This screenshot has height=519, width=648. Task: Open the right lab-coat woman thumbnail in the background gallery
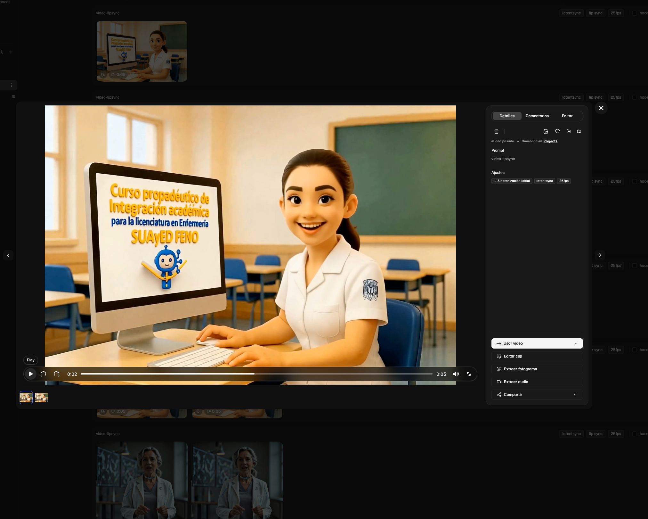click(x=237, y=480)
